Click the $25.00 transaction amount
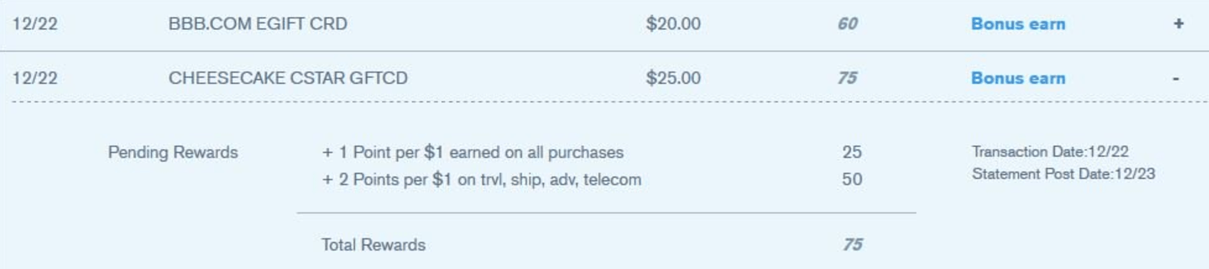 673,78
